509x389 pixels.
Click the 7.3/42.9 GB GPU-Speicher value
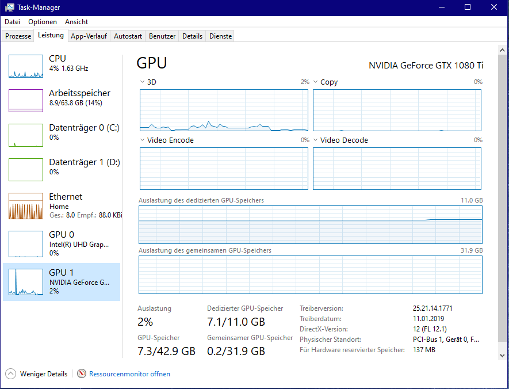[x=167, y=351]
